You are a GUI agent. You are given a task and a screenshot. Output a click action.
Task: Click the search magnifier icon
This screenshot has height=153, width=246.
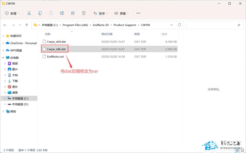click(x=239, y=25)
